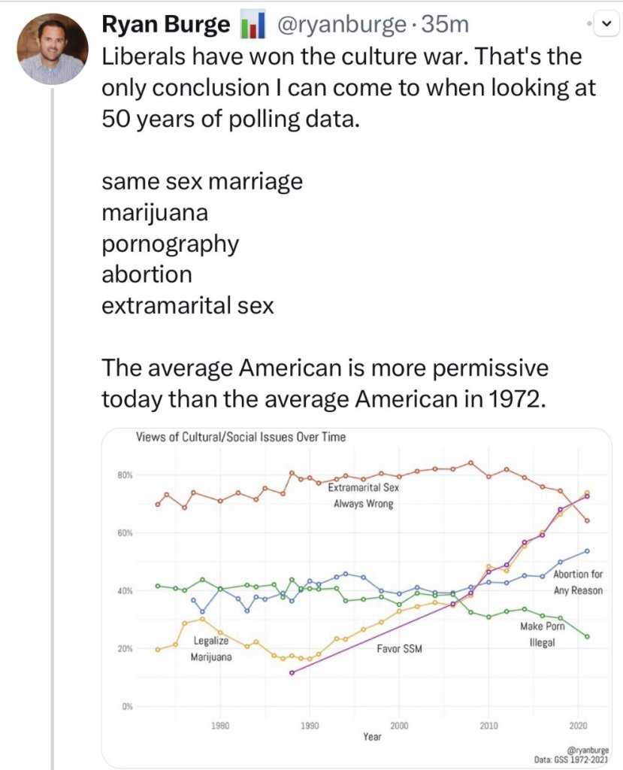Image resolution: width=623 pixels, height=770 pixels.
Task: Click the 'same sex marriage' line of tweet text
Action: point(202,181)
